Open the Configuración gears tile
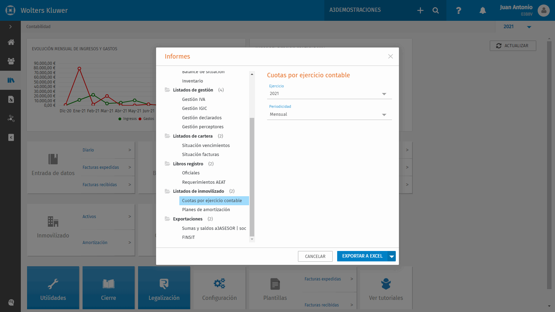Screen dimensions: 555x312 (x=220, y=288)
